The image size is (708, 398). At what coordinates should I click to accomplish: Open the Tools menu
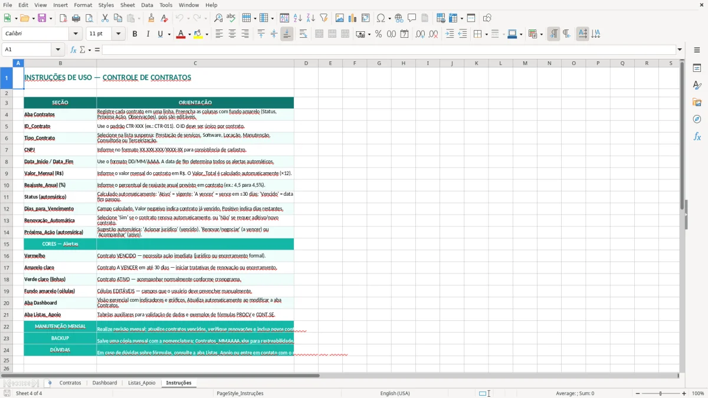coord(166,5)
